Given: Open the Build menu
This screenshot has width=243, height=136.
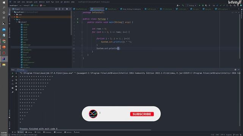Looking at the screenshot, I should pos(48,2).
